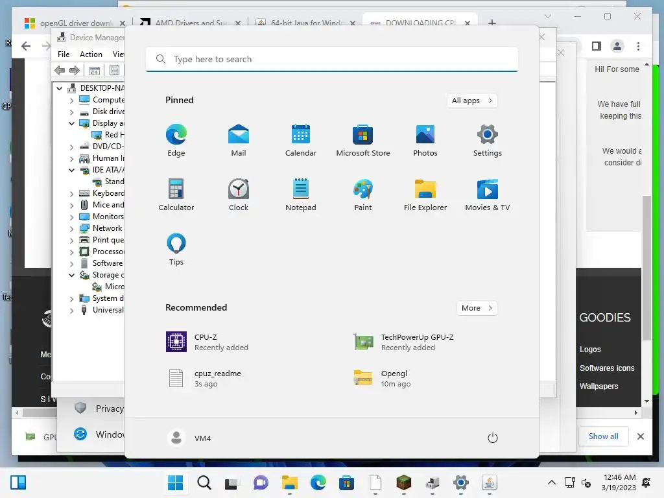Open Microsoft Store from pinned apps
This screenshot has height=498, width=664.
pos(363,141)
